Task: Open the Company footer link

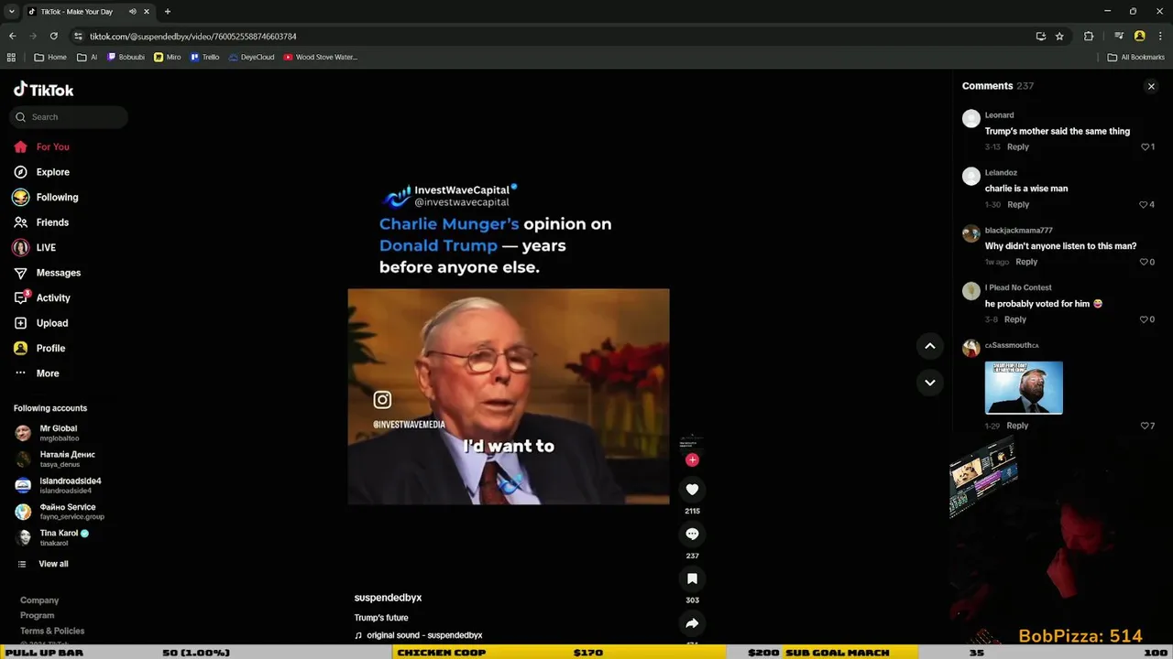Action: [x=39, y=600]
